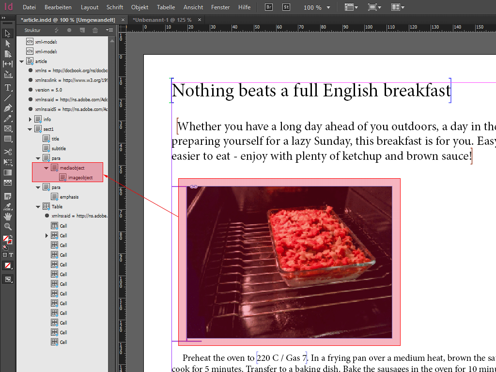Click the new element icon in Struktur panel
The height and width of the screenshot is (372, 496).
82,30
